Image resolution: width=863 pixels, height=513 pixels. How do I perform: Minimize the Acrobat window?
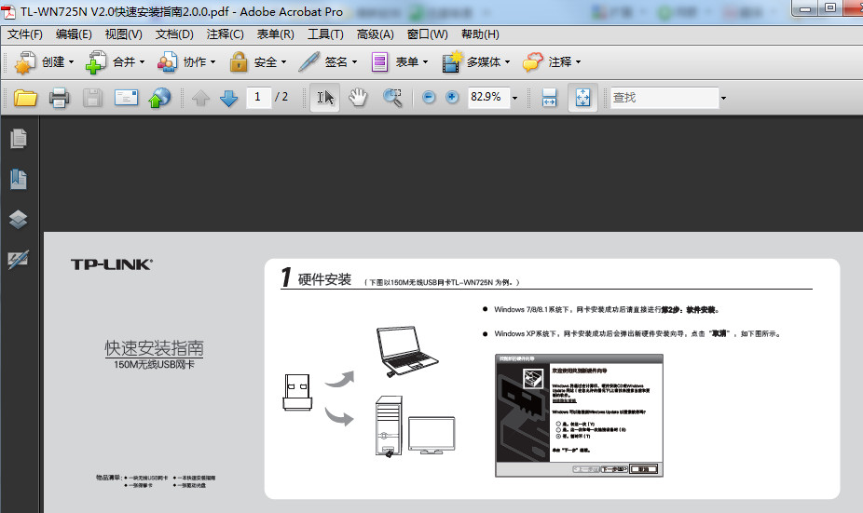coord(806,8)
